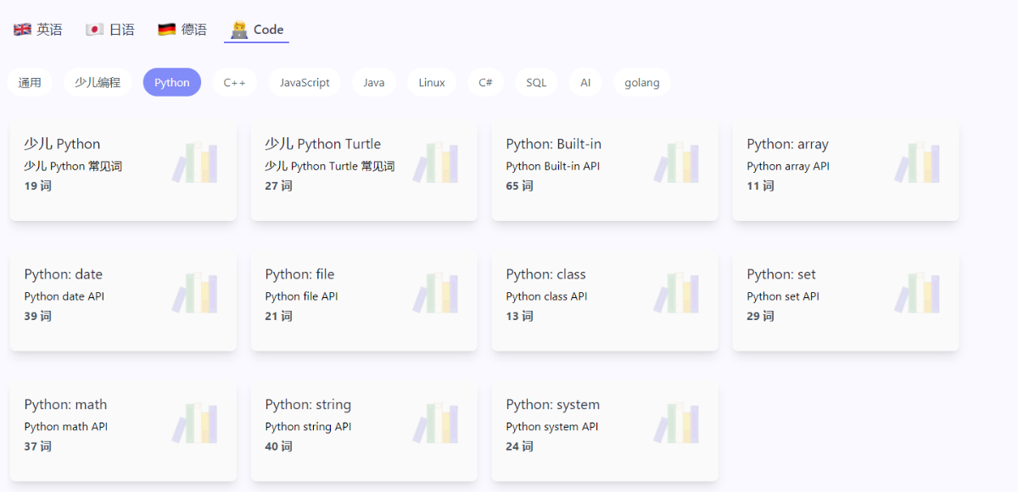The width and height of the screenshot is (1018, 492).
Task: Click books icon on Python: class card
Action: point(677,293)
